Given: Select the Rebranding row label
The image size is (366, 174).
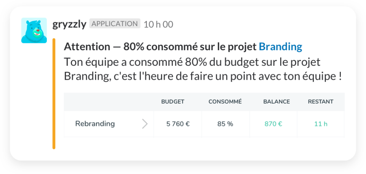Looking at the screenshot, I should [95, 124].
